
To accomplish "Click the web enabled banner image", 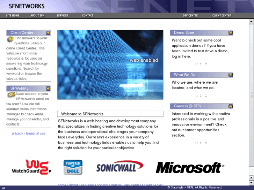I will 110,65.
